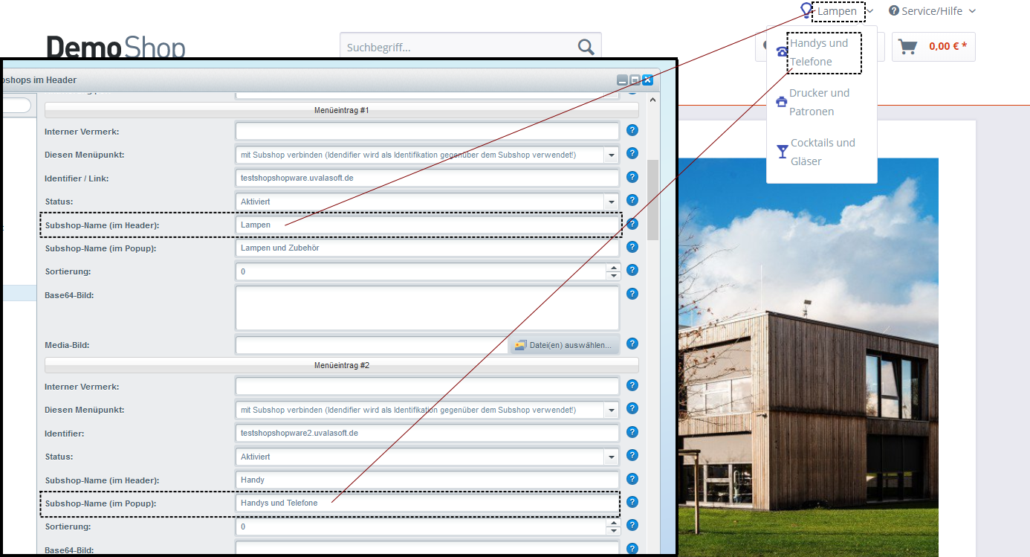Decrease Sortierung value in Menüeintrag #1
Image resolution: width=1030 pixels, height=557 pixels.
tap(613, 276)
